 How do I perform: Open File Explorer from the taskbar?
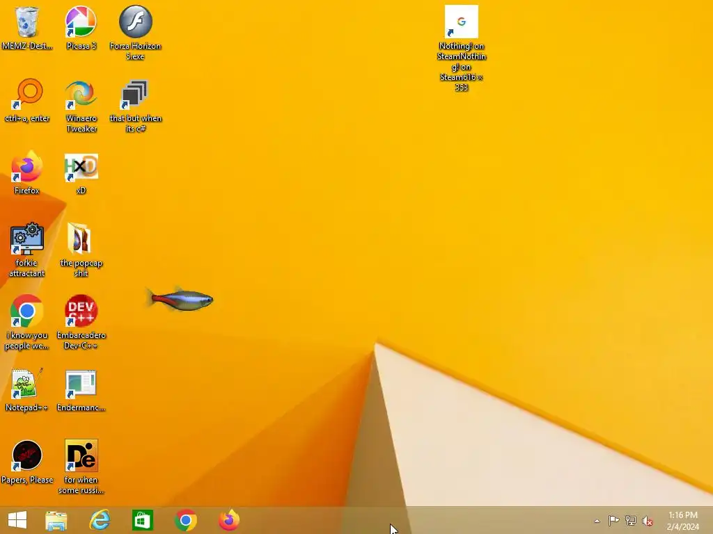(x=56, y=520)
